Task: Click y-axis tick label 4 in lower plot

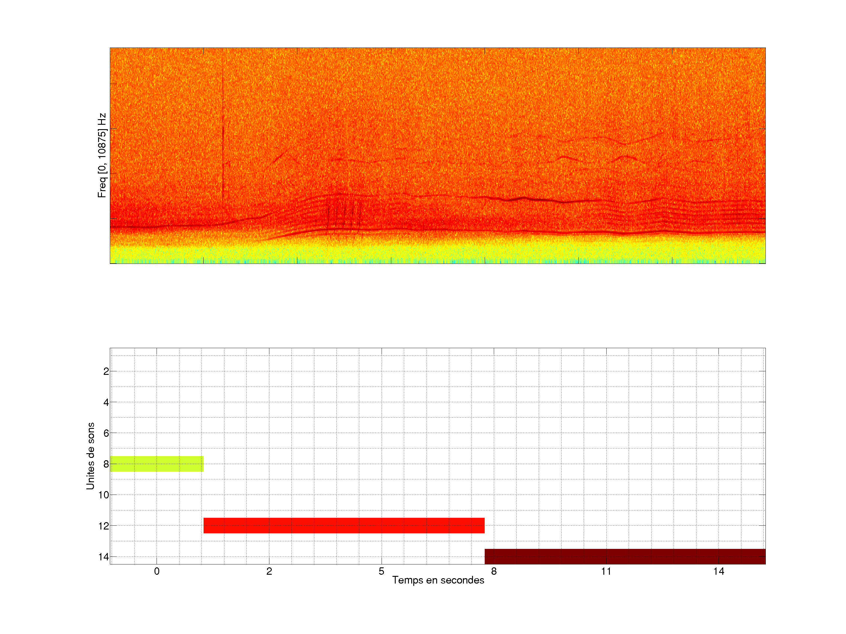Action: point(106,402)
